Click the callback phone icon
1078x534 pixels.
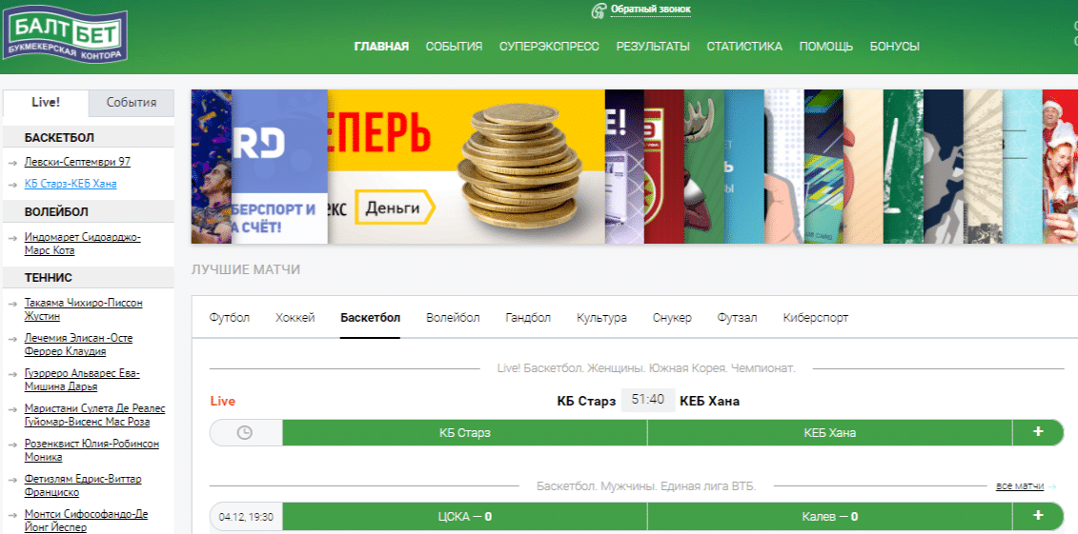click(599, 10)
